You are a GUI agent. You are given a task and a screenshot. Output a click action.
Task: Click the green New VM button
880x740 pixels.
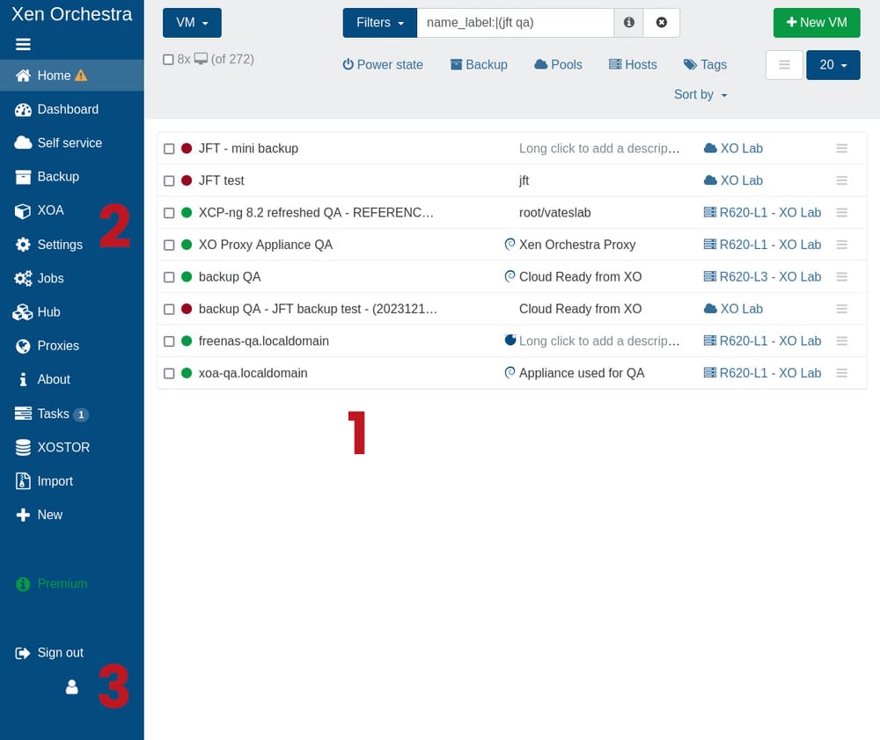coord(817,23)
